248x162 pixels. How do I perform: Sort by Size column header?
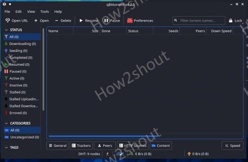click(87, 31)
